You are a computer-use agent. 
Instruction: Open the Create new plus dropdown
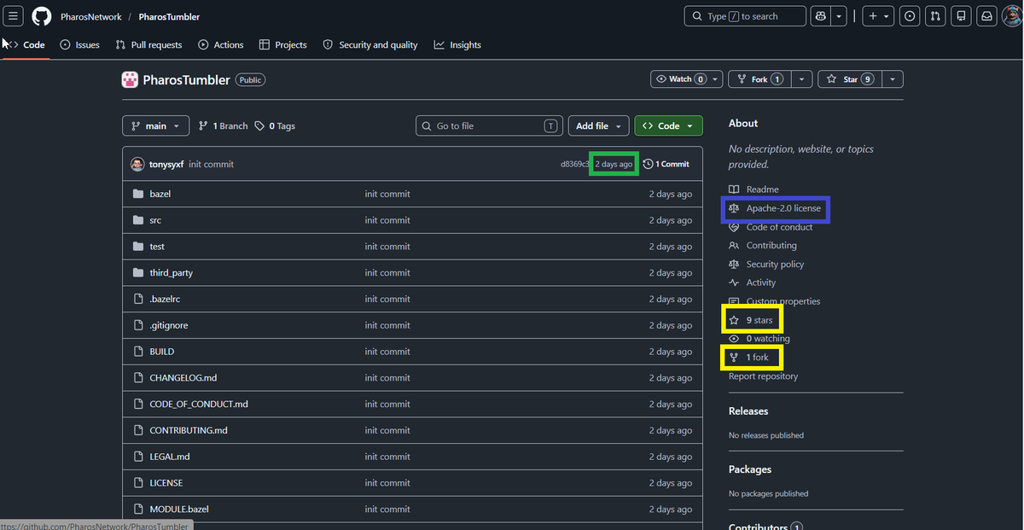click(x=878, y=16)
